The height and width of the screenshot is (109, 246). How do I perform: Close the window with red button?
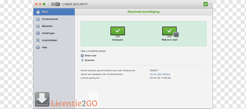pyautogui.click(x=36, y=4)
